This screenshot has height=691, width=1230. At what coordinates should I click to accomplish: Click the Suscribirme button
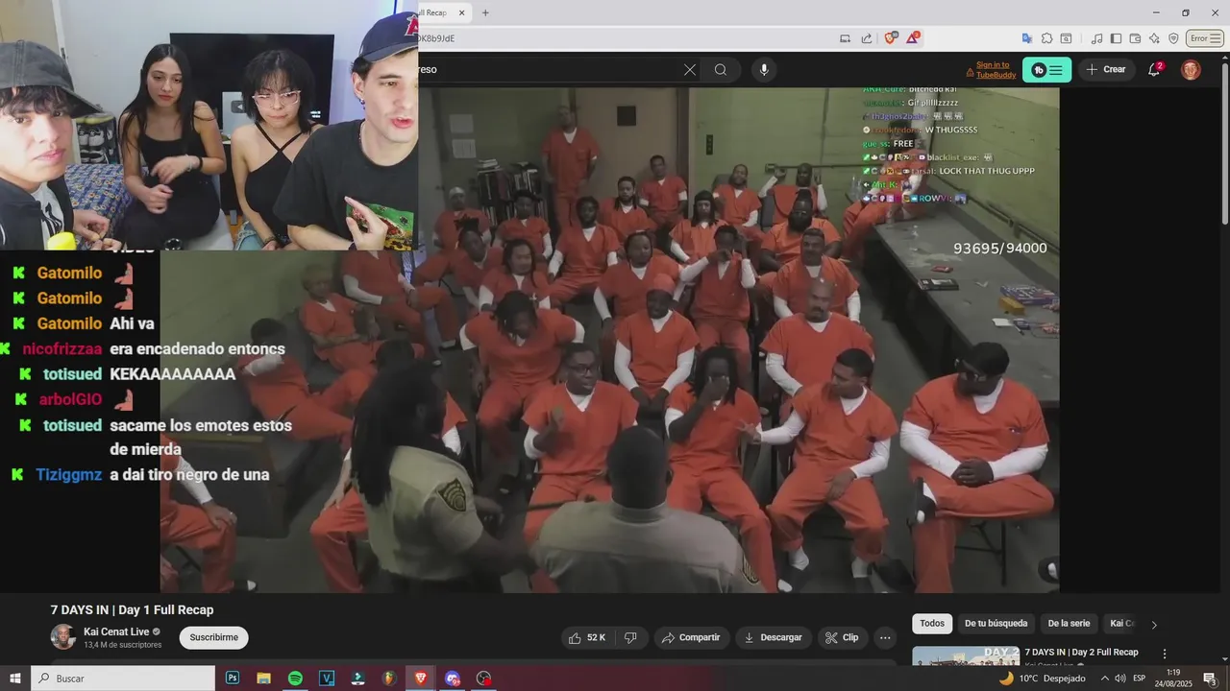213,637
